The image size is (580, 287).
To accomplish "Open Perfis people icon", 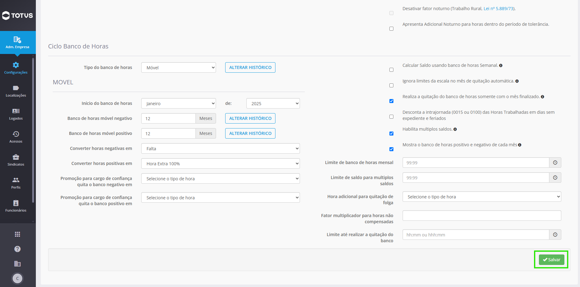I will (16, 180).
